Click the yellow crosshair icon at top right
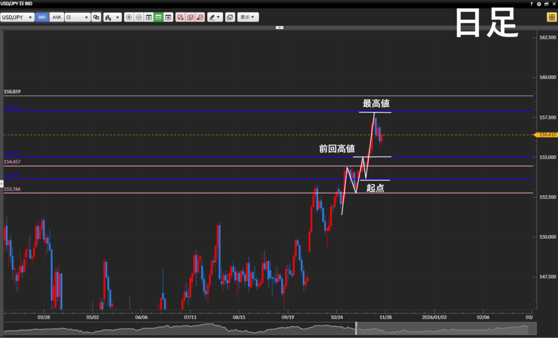The height and width of the screenshot is (338, 558). click(551, 17)
